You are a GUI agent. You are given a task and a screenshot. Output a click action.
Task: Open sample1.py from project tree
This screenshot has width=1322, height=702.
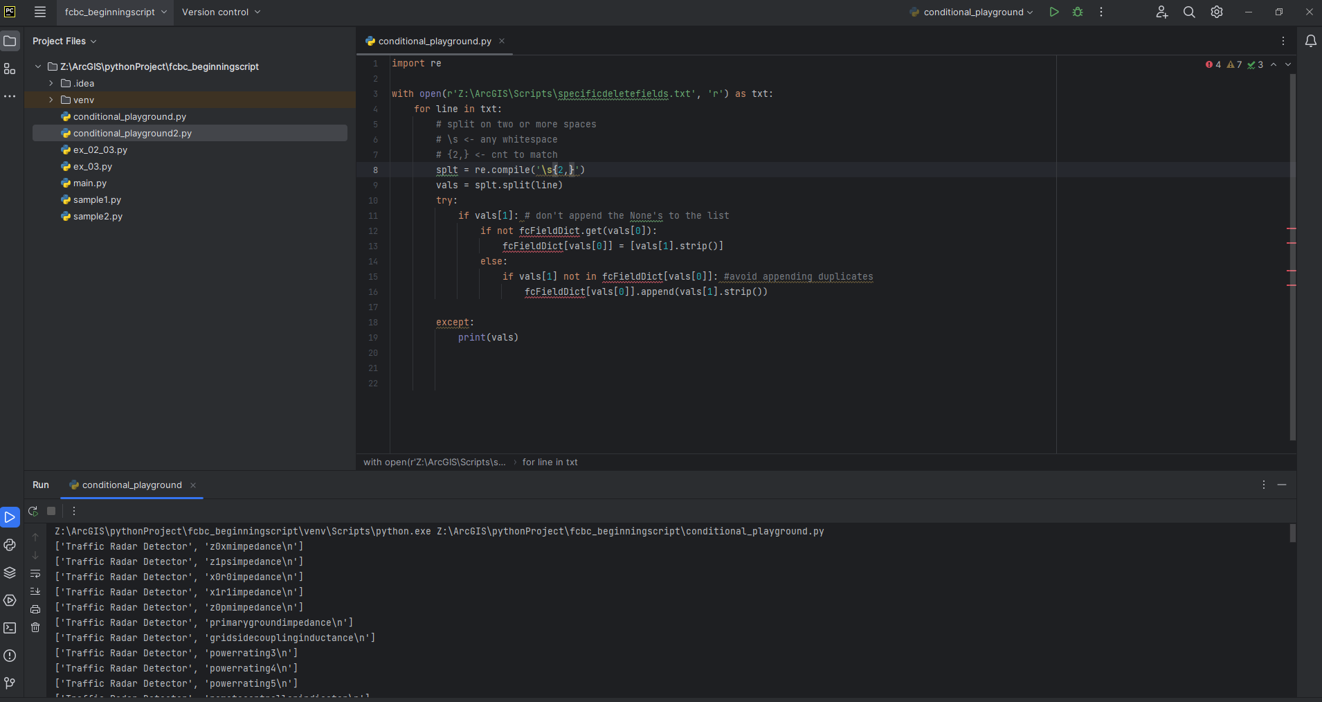[x=97, y=199]
